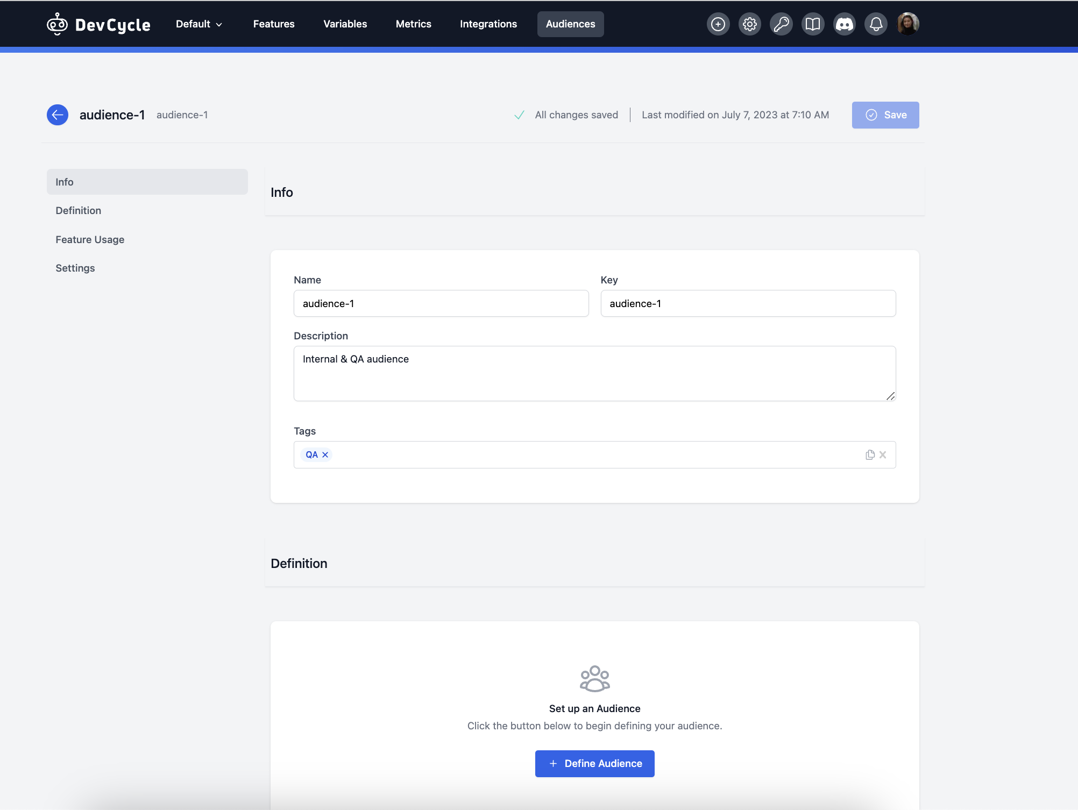Click the DevCycle logo icon

click(59, 24)
